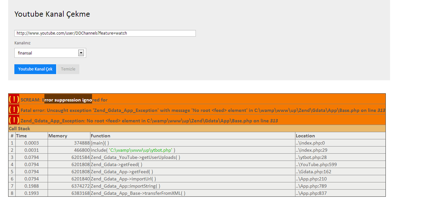Click location '..\App.php:789'
The width and height of the screenshot is (424, 216).
point(311,186)
